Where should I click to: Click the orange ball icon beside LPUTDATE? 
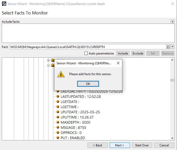[58, 112]
